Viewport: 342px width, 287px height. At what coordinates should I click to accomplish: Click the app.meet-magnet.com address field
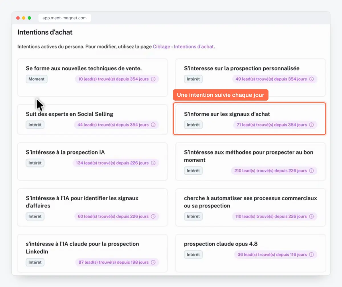click(64, 18)
